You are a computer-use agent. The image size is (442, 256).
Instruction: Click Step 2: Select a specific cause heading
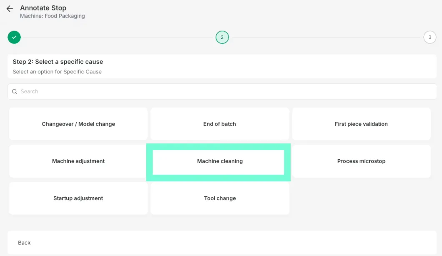coord(58,62)
